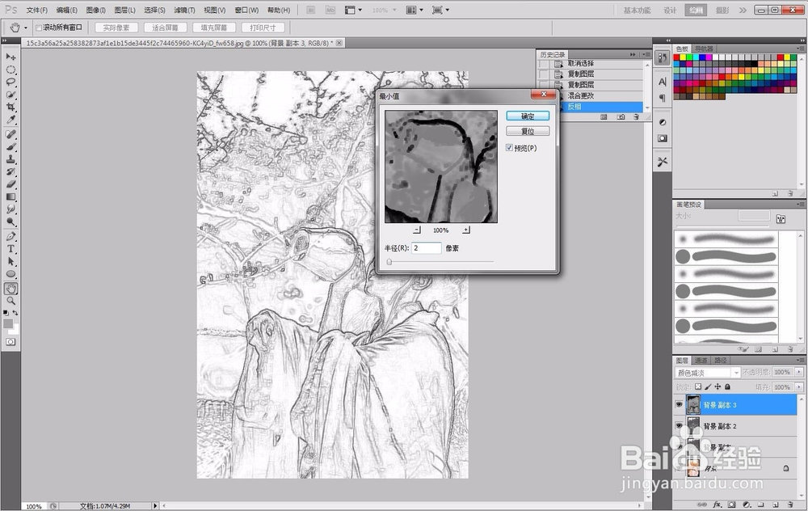Expand more workspaces chevron
808x511 pixels.
(x=743, y=11)
